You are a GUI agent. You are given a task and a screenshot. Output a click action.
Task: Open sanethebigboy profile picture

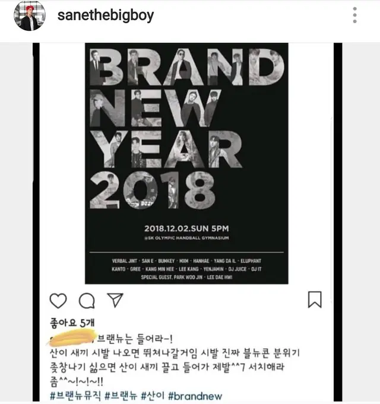tap(30, 15)
